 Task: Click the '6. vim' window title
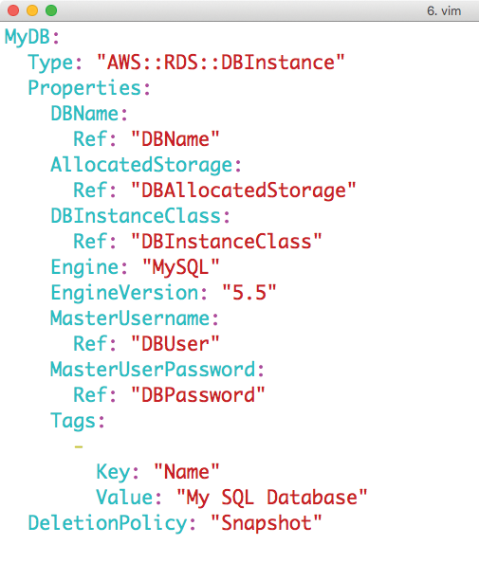(x=444, y=10)
